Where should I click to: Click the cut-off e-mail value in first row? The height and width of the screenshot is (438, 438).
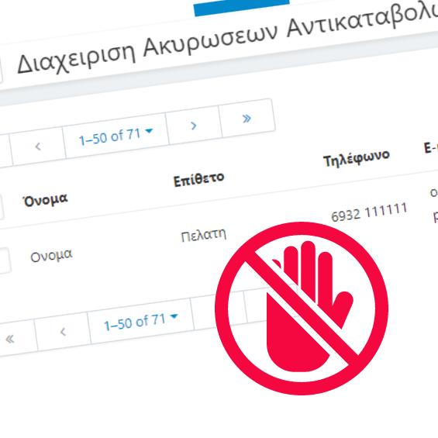[x=434, y=205]
